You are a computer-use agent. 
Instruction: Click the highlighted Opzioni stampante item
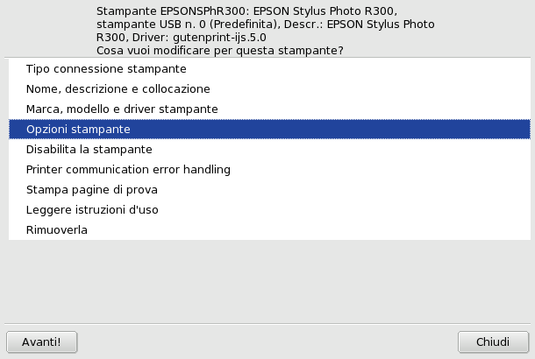point(79,129)
